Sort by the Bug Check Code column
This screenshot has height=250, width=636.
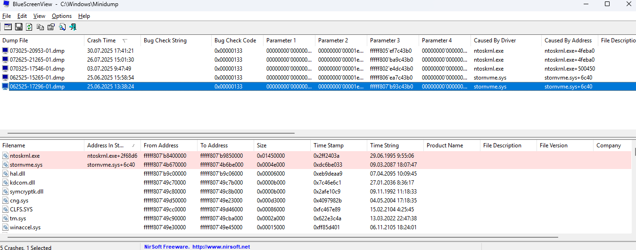(238, 40)
